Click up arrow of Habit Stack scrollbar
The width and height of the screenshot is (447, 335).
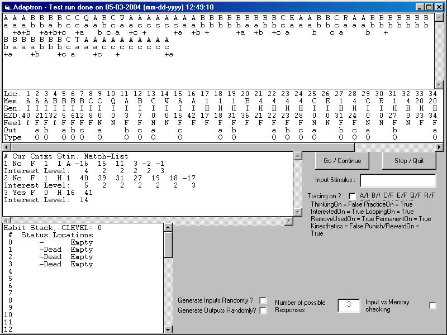pos(168,227)
